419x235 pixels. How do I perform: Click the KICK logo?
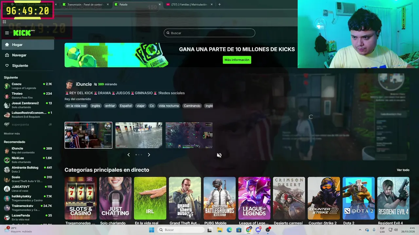(24, 33)
